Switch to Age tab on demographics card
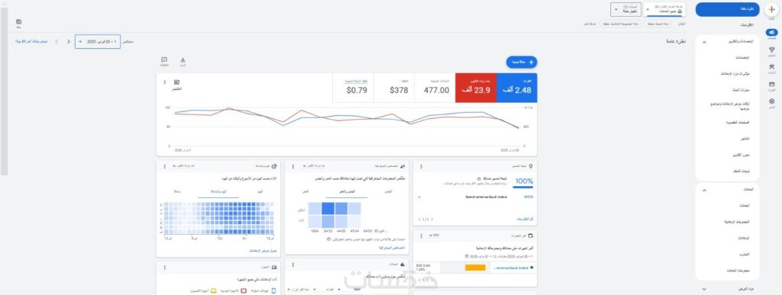782x295 pixels. [x=305, y=191]
